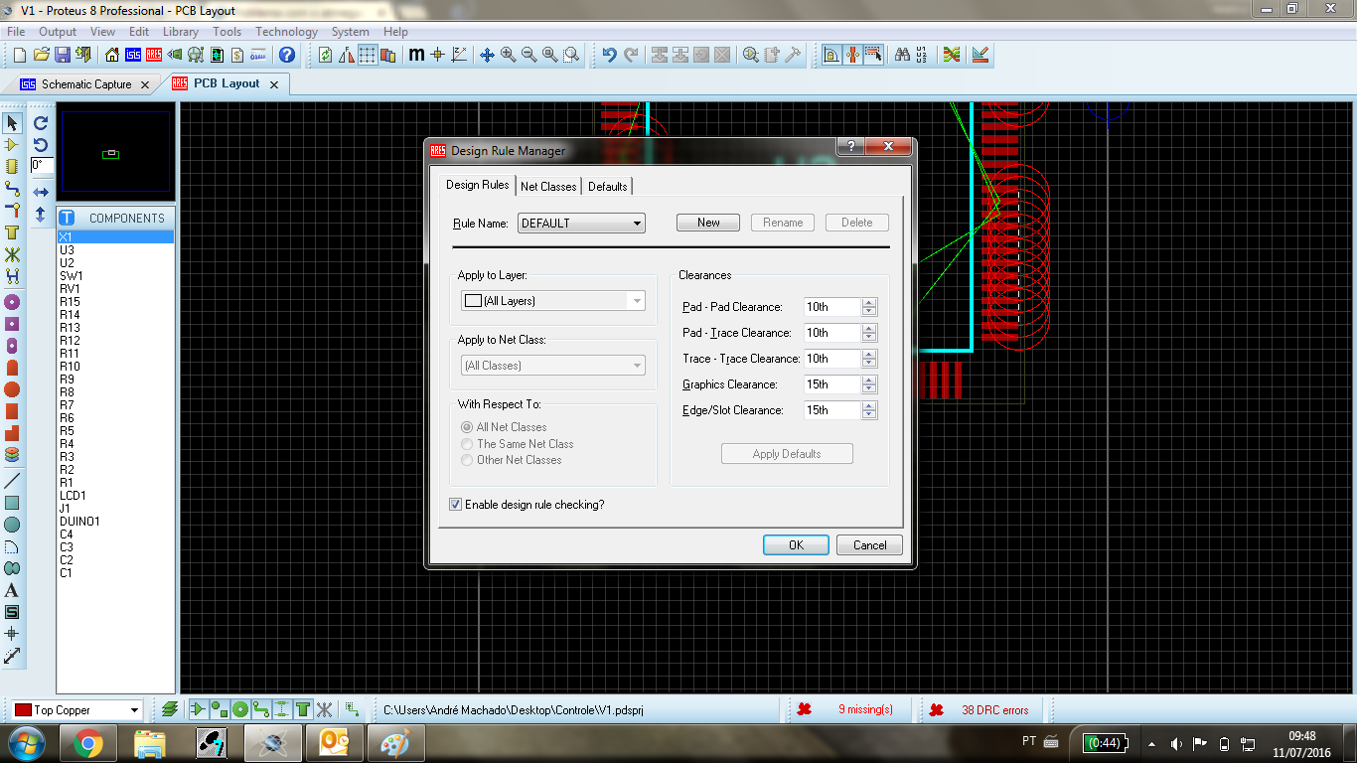Screen dimensions: 1357x763
Task: Select the 2D text 'A' tool
Action: coord(12,590)
